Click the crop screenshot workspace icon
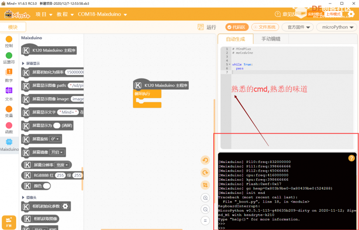This screenshot has height=230, width=359. [x=205, y=185]
